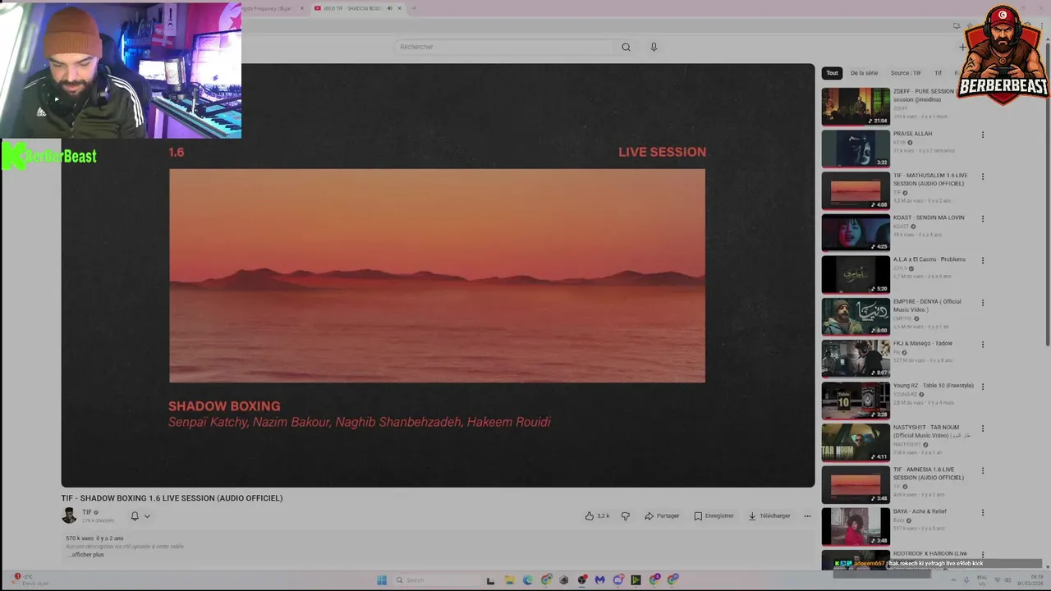
Task: Open green terminal-style app in taskbar
Action: (x=636, y=580)
